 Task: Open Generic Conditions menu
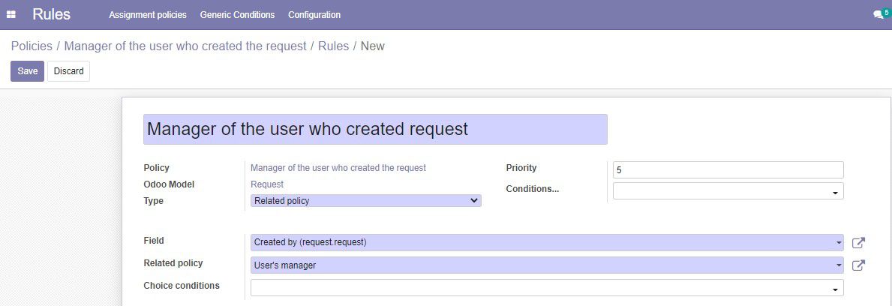click(237, 15)
